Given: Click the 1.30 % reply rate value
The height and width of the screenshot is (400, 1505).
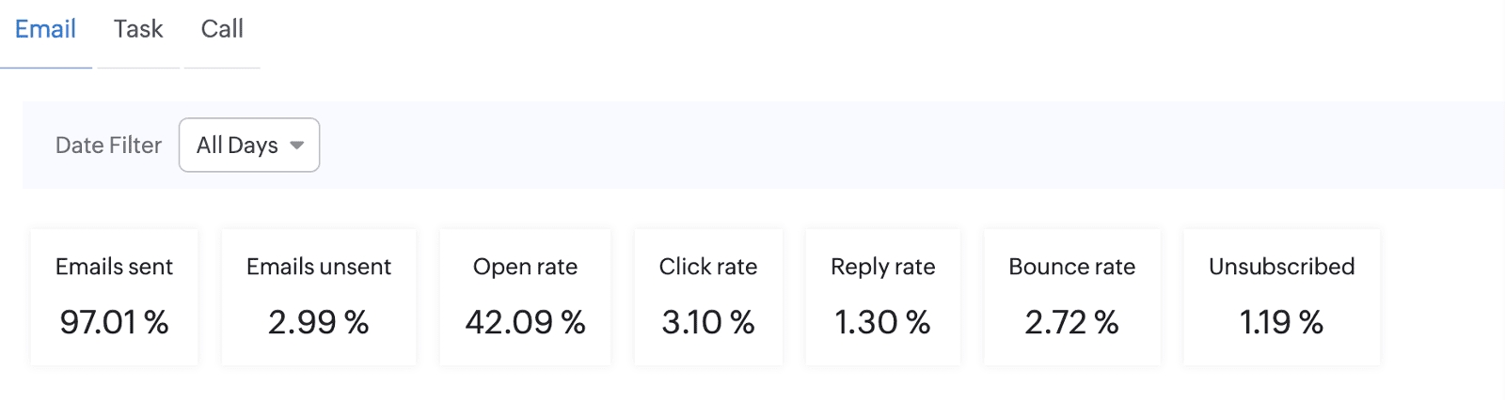Looking at the screenshot, I should tap(882, 322).
